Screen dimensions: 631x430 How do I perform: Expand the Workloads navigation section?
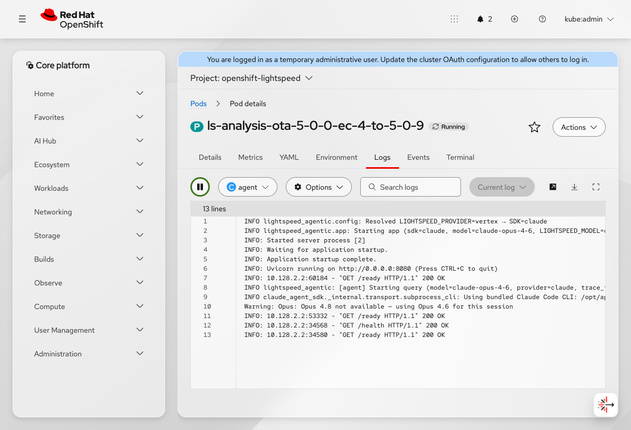(x=89, y=188)
